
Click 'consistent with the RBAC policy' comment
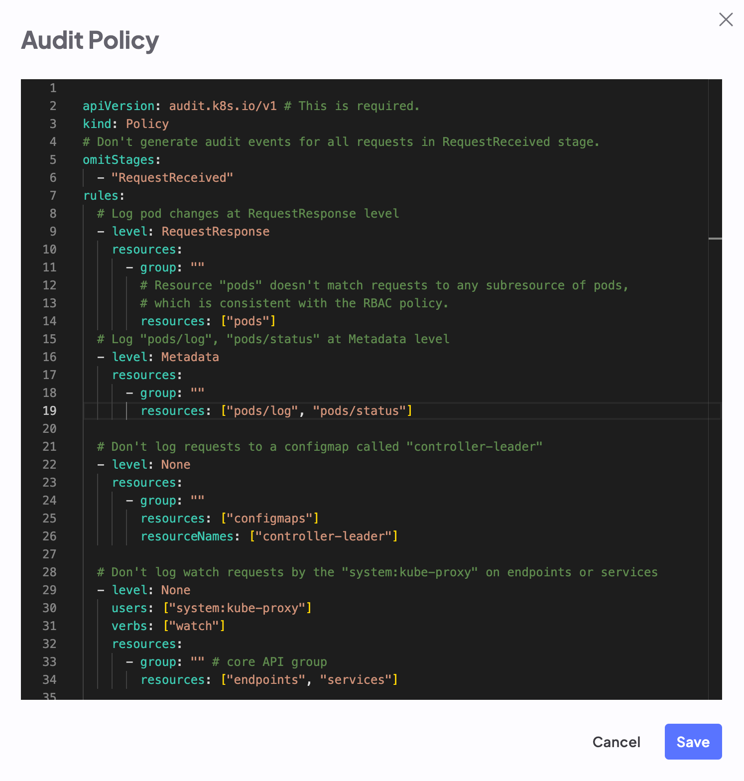[294, 303]
